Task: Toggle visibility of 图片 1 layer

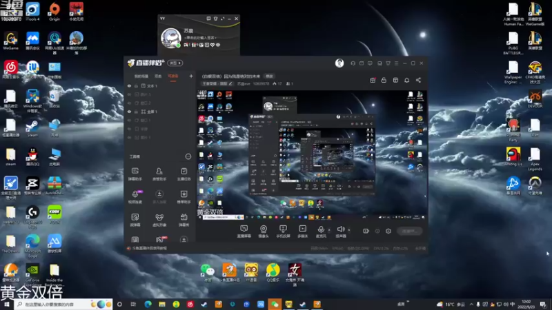Action: 129,137
